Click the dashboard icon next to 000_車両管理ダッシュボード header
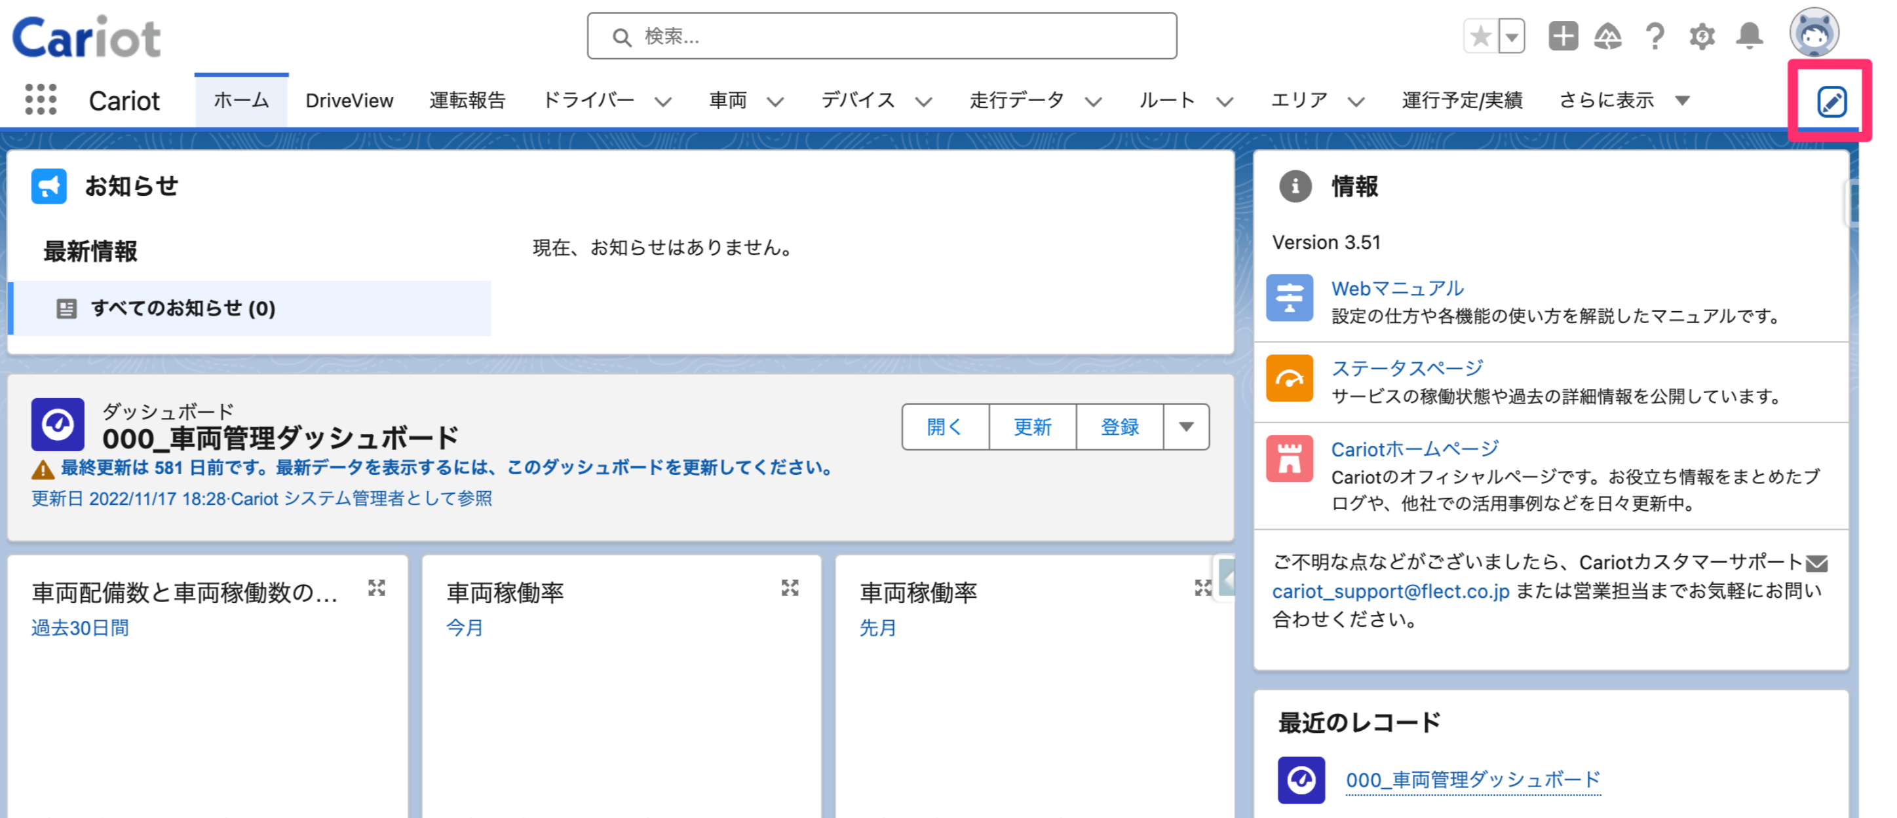1897x818 pixels. point(58,425)
